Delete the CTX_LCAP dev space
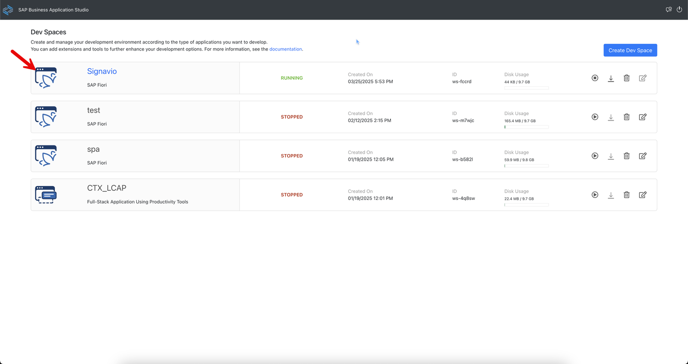The height and width of the screenshot is (364, 688). (626, 195)
